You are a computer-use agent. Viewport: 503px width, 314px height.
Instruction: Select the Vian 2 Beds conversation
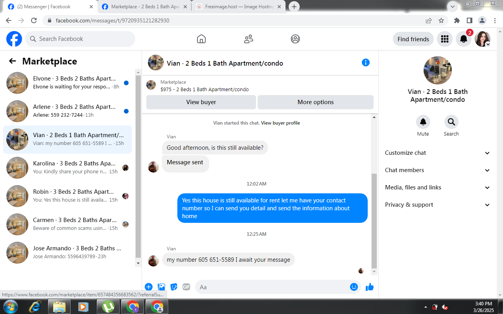click(67, 140)
